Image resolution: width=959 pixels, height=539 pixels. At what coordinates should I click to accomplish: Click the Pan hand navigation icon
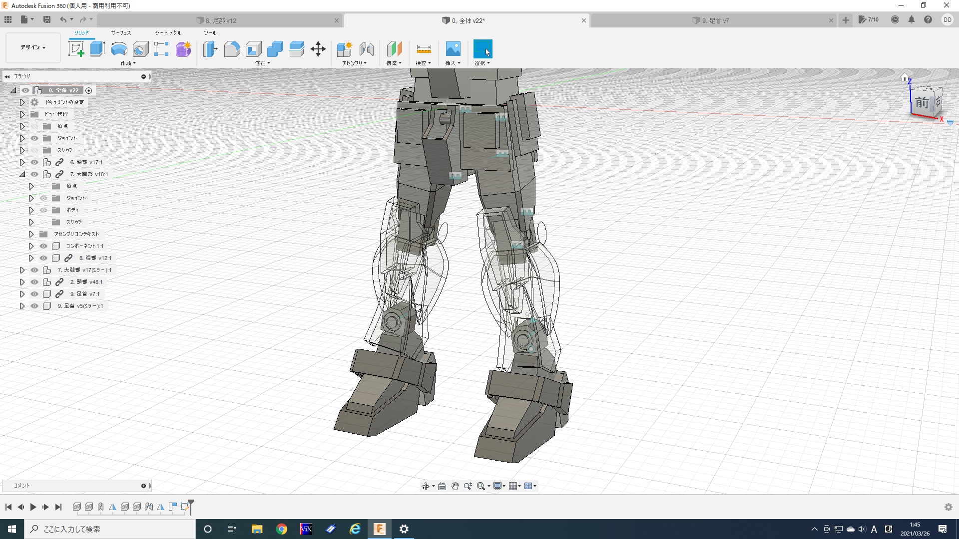[455, 486]
